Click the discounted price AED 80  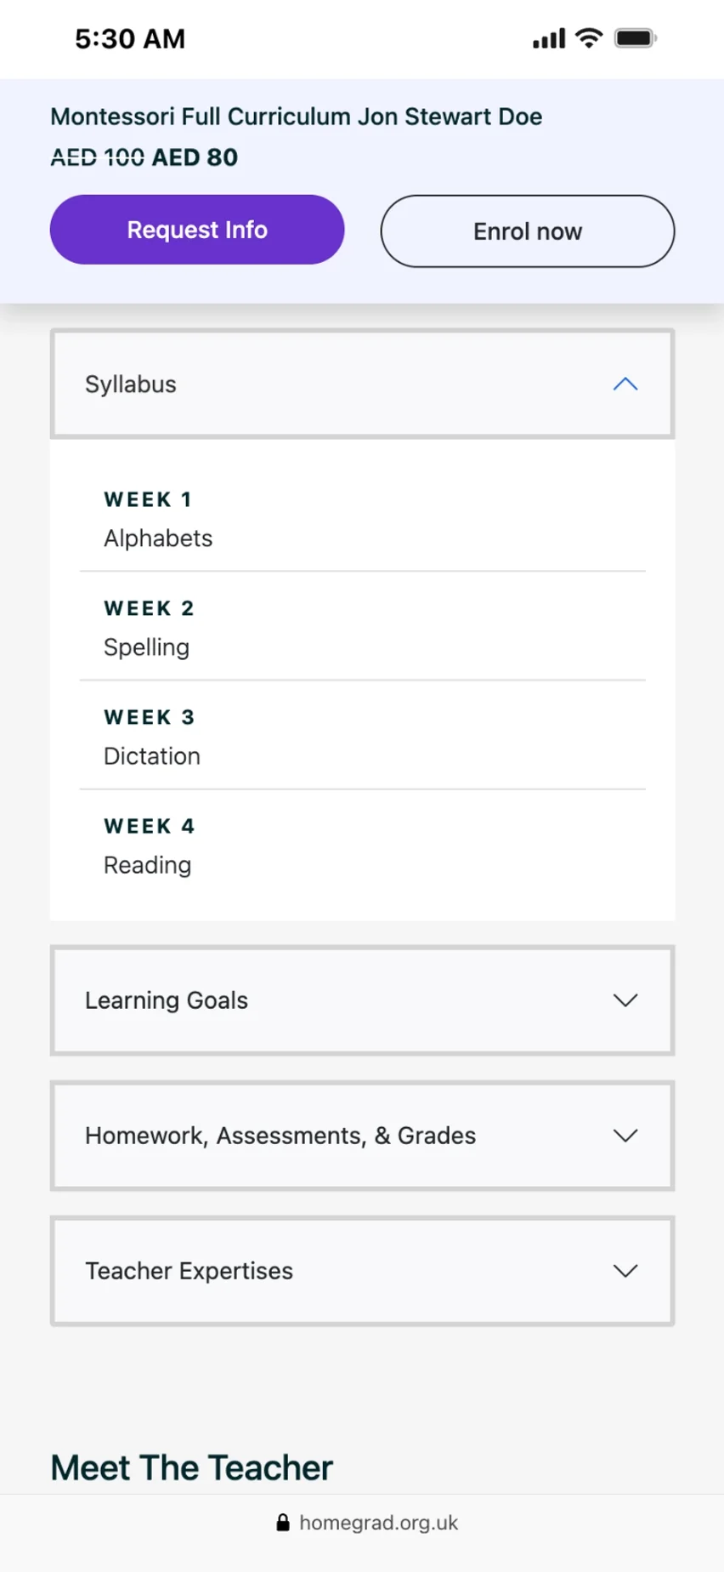tap(194, 157)
